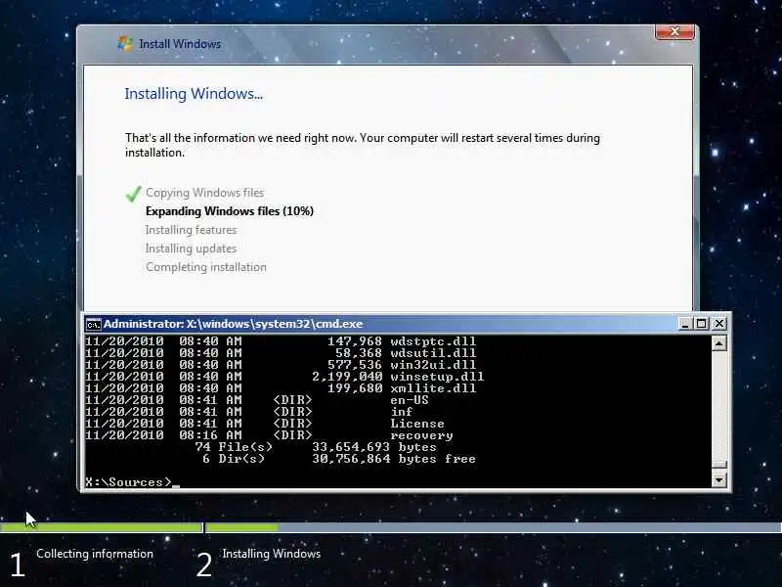The width and height of the screenshot is (782, 587).
Task: Click the 'Copying Windows files' step
Action: [x=204, y=193]
